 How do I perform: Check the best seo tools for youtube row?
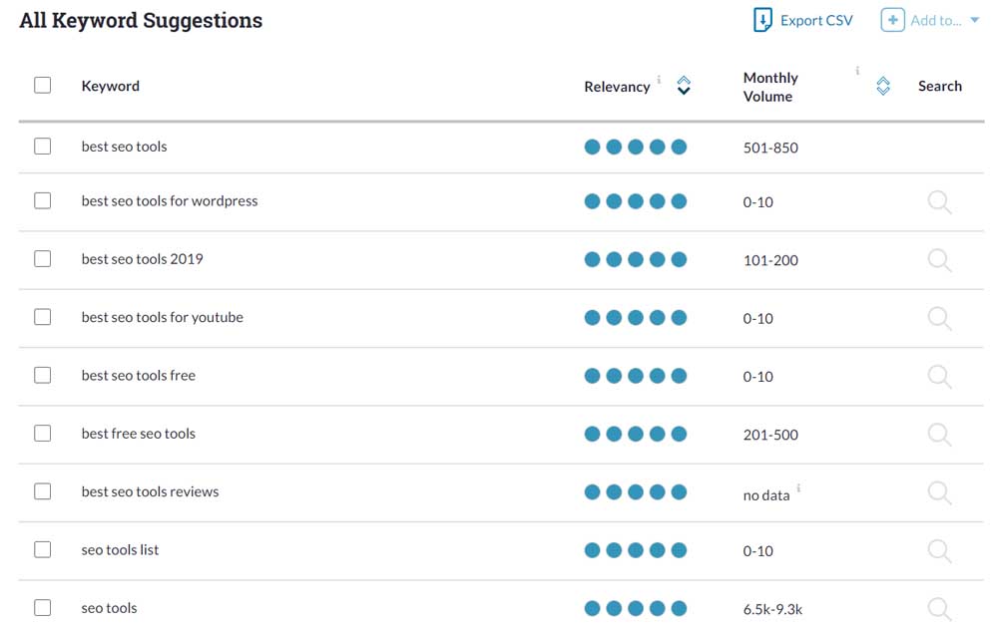tap(43, 317)
